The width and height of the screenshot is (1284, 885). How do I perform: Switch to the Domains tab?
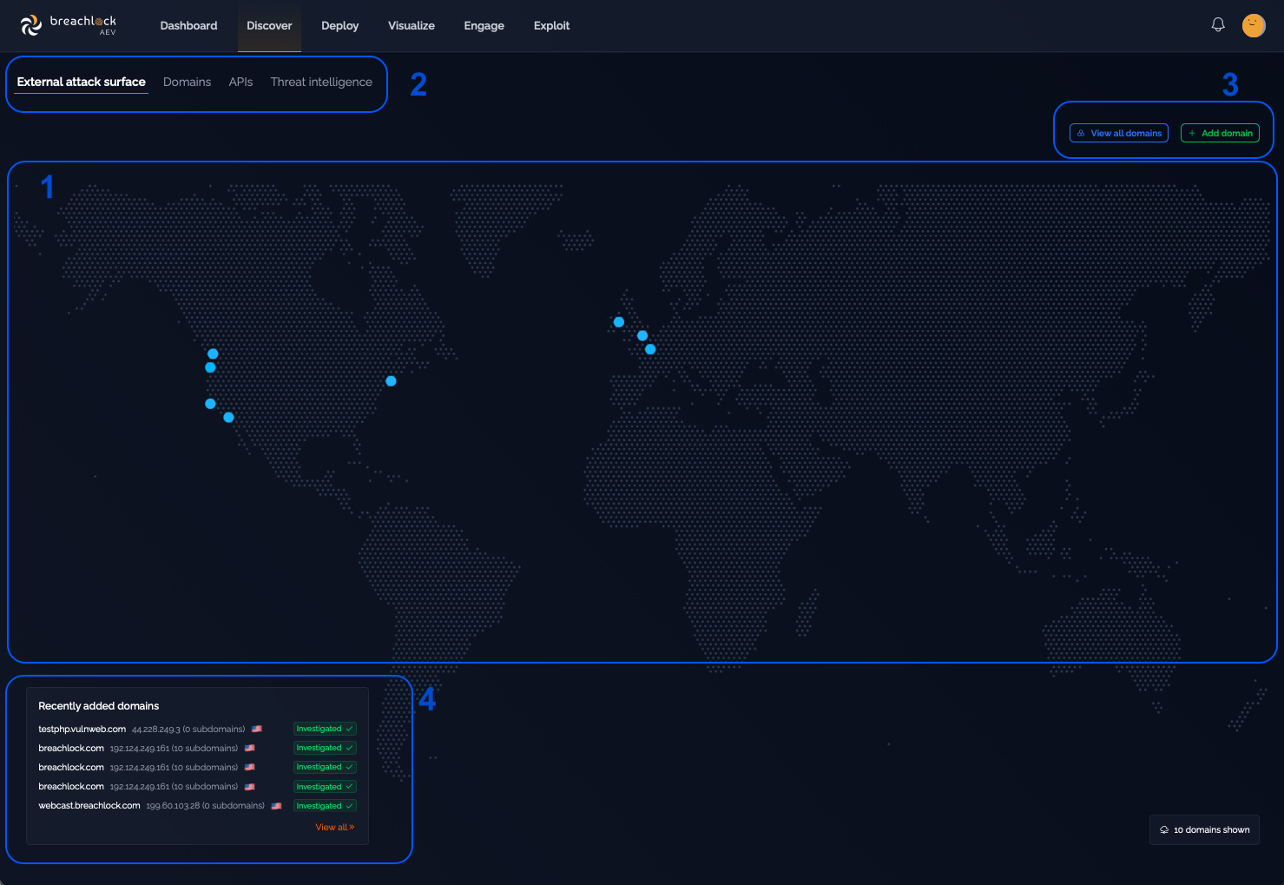click(x=188, y=83)
